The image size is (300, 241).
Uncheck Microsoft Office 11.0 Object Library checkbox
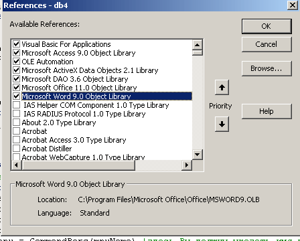click(16, 88)
